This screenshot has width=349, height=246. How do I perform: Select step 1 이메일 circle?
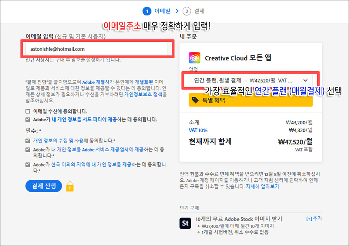[x=147, y=11]
